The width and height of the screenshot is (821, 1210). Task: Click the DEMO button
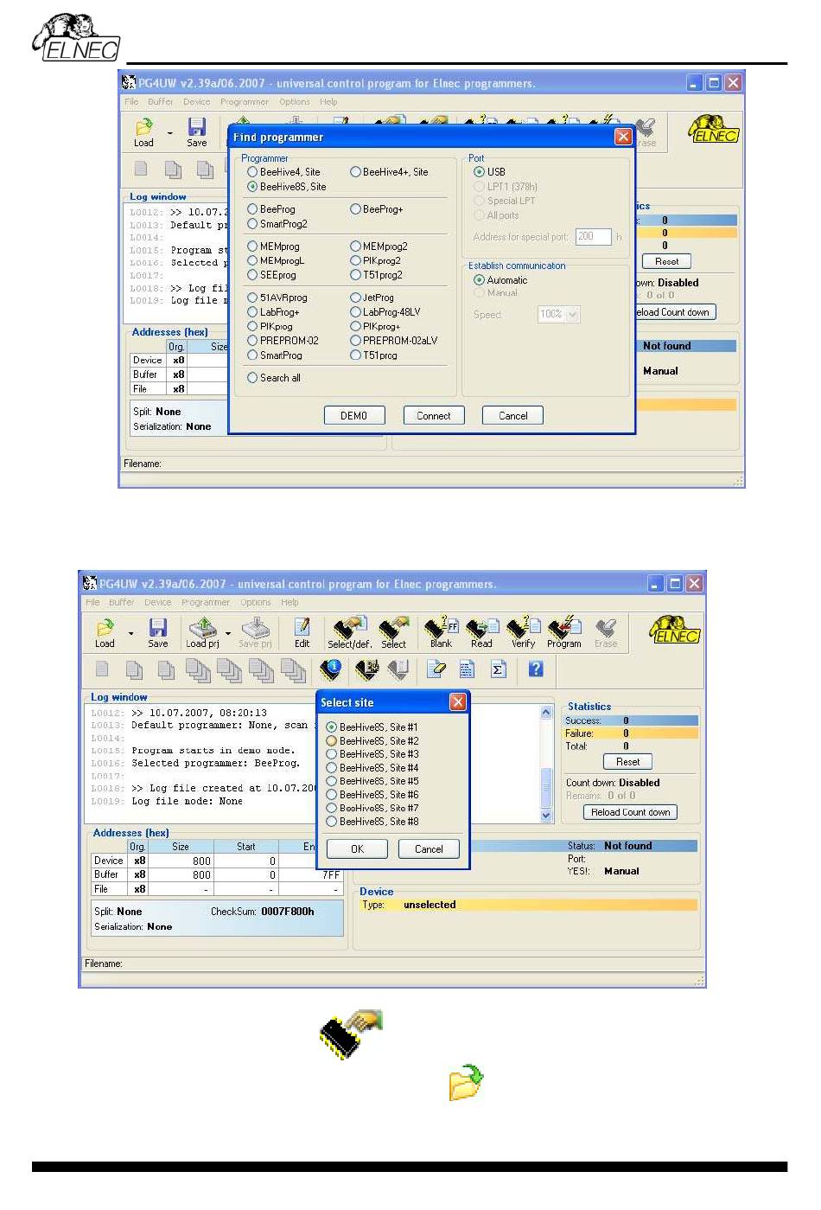[x=354, y=416]
